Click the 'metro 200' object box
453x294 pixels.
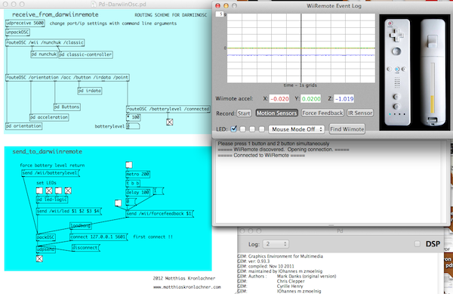[x=138, y=174]
